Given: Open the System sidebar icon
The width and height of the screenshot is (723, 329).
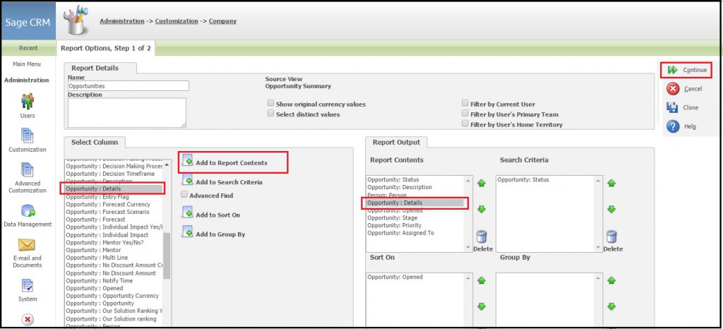Looking at the screenshot, I should (28, 286).
